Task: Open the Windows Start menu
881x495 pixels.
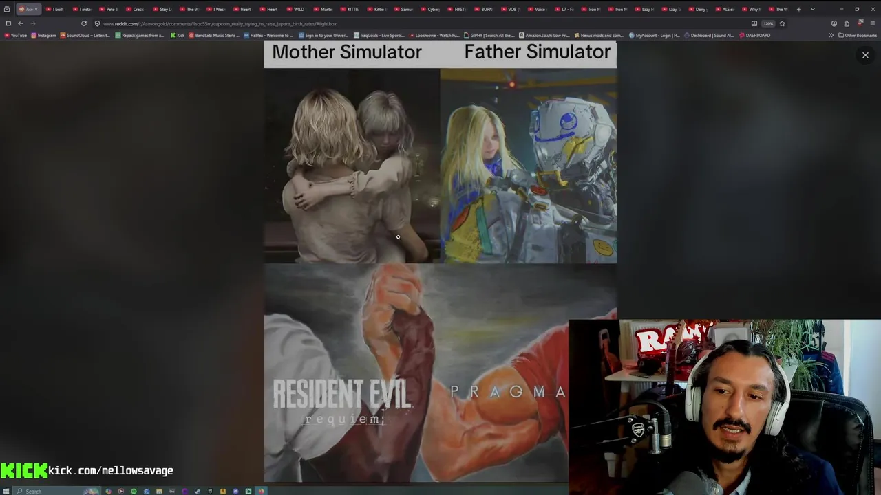Action: [6, 491]
